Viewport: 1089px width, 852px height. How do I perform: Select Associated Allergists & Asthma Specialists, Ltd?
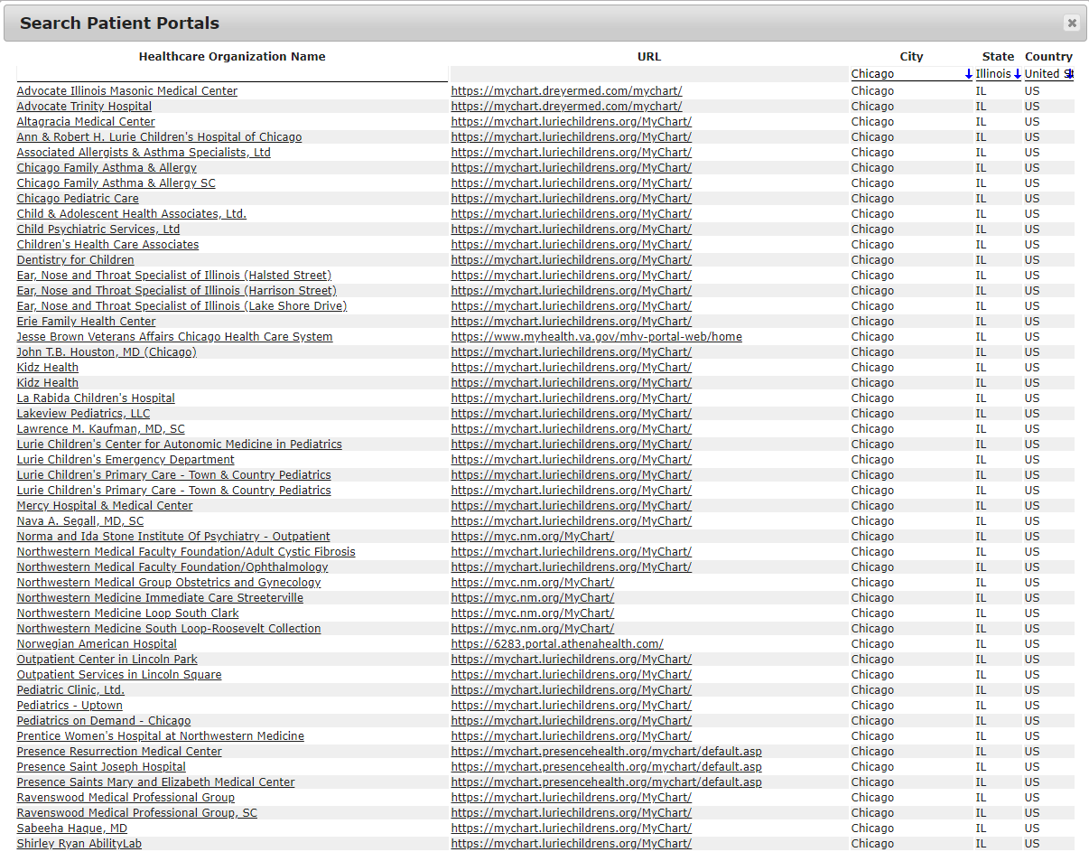tap(144, 153)
